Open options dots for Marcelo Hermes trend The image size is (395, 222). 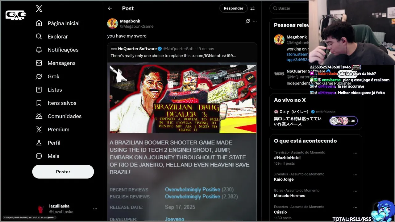pyautogui.click(x=355, y=191)
